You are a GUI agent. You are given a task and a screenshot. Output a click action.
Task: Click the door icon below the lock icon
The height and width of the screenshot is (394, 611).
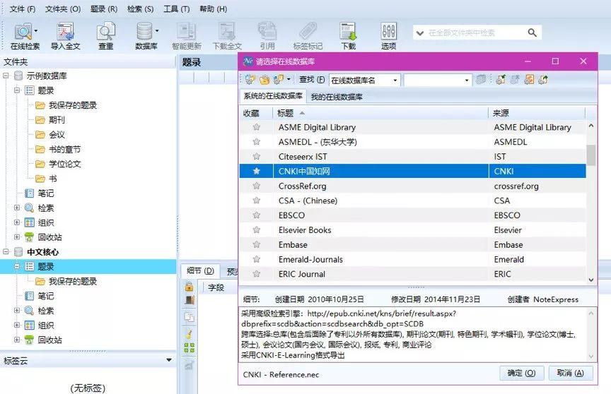point(190,300)
